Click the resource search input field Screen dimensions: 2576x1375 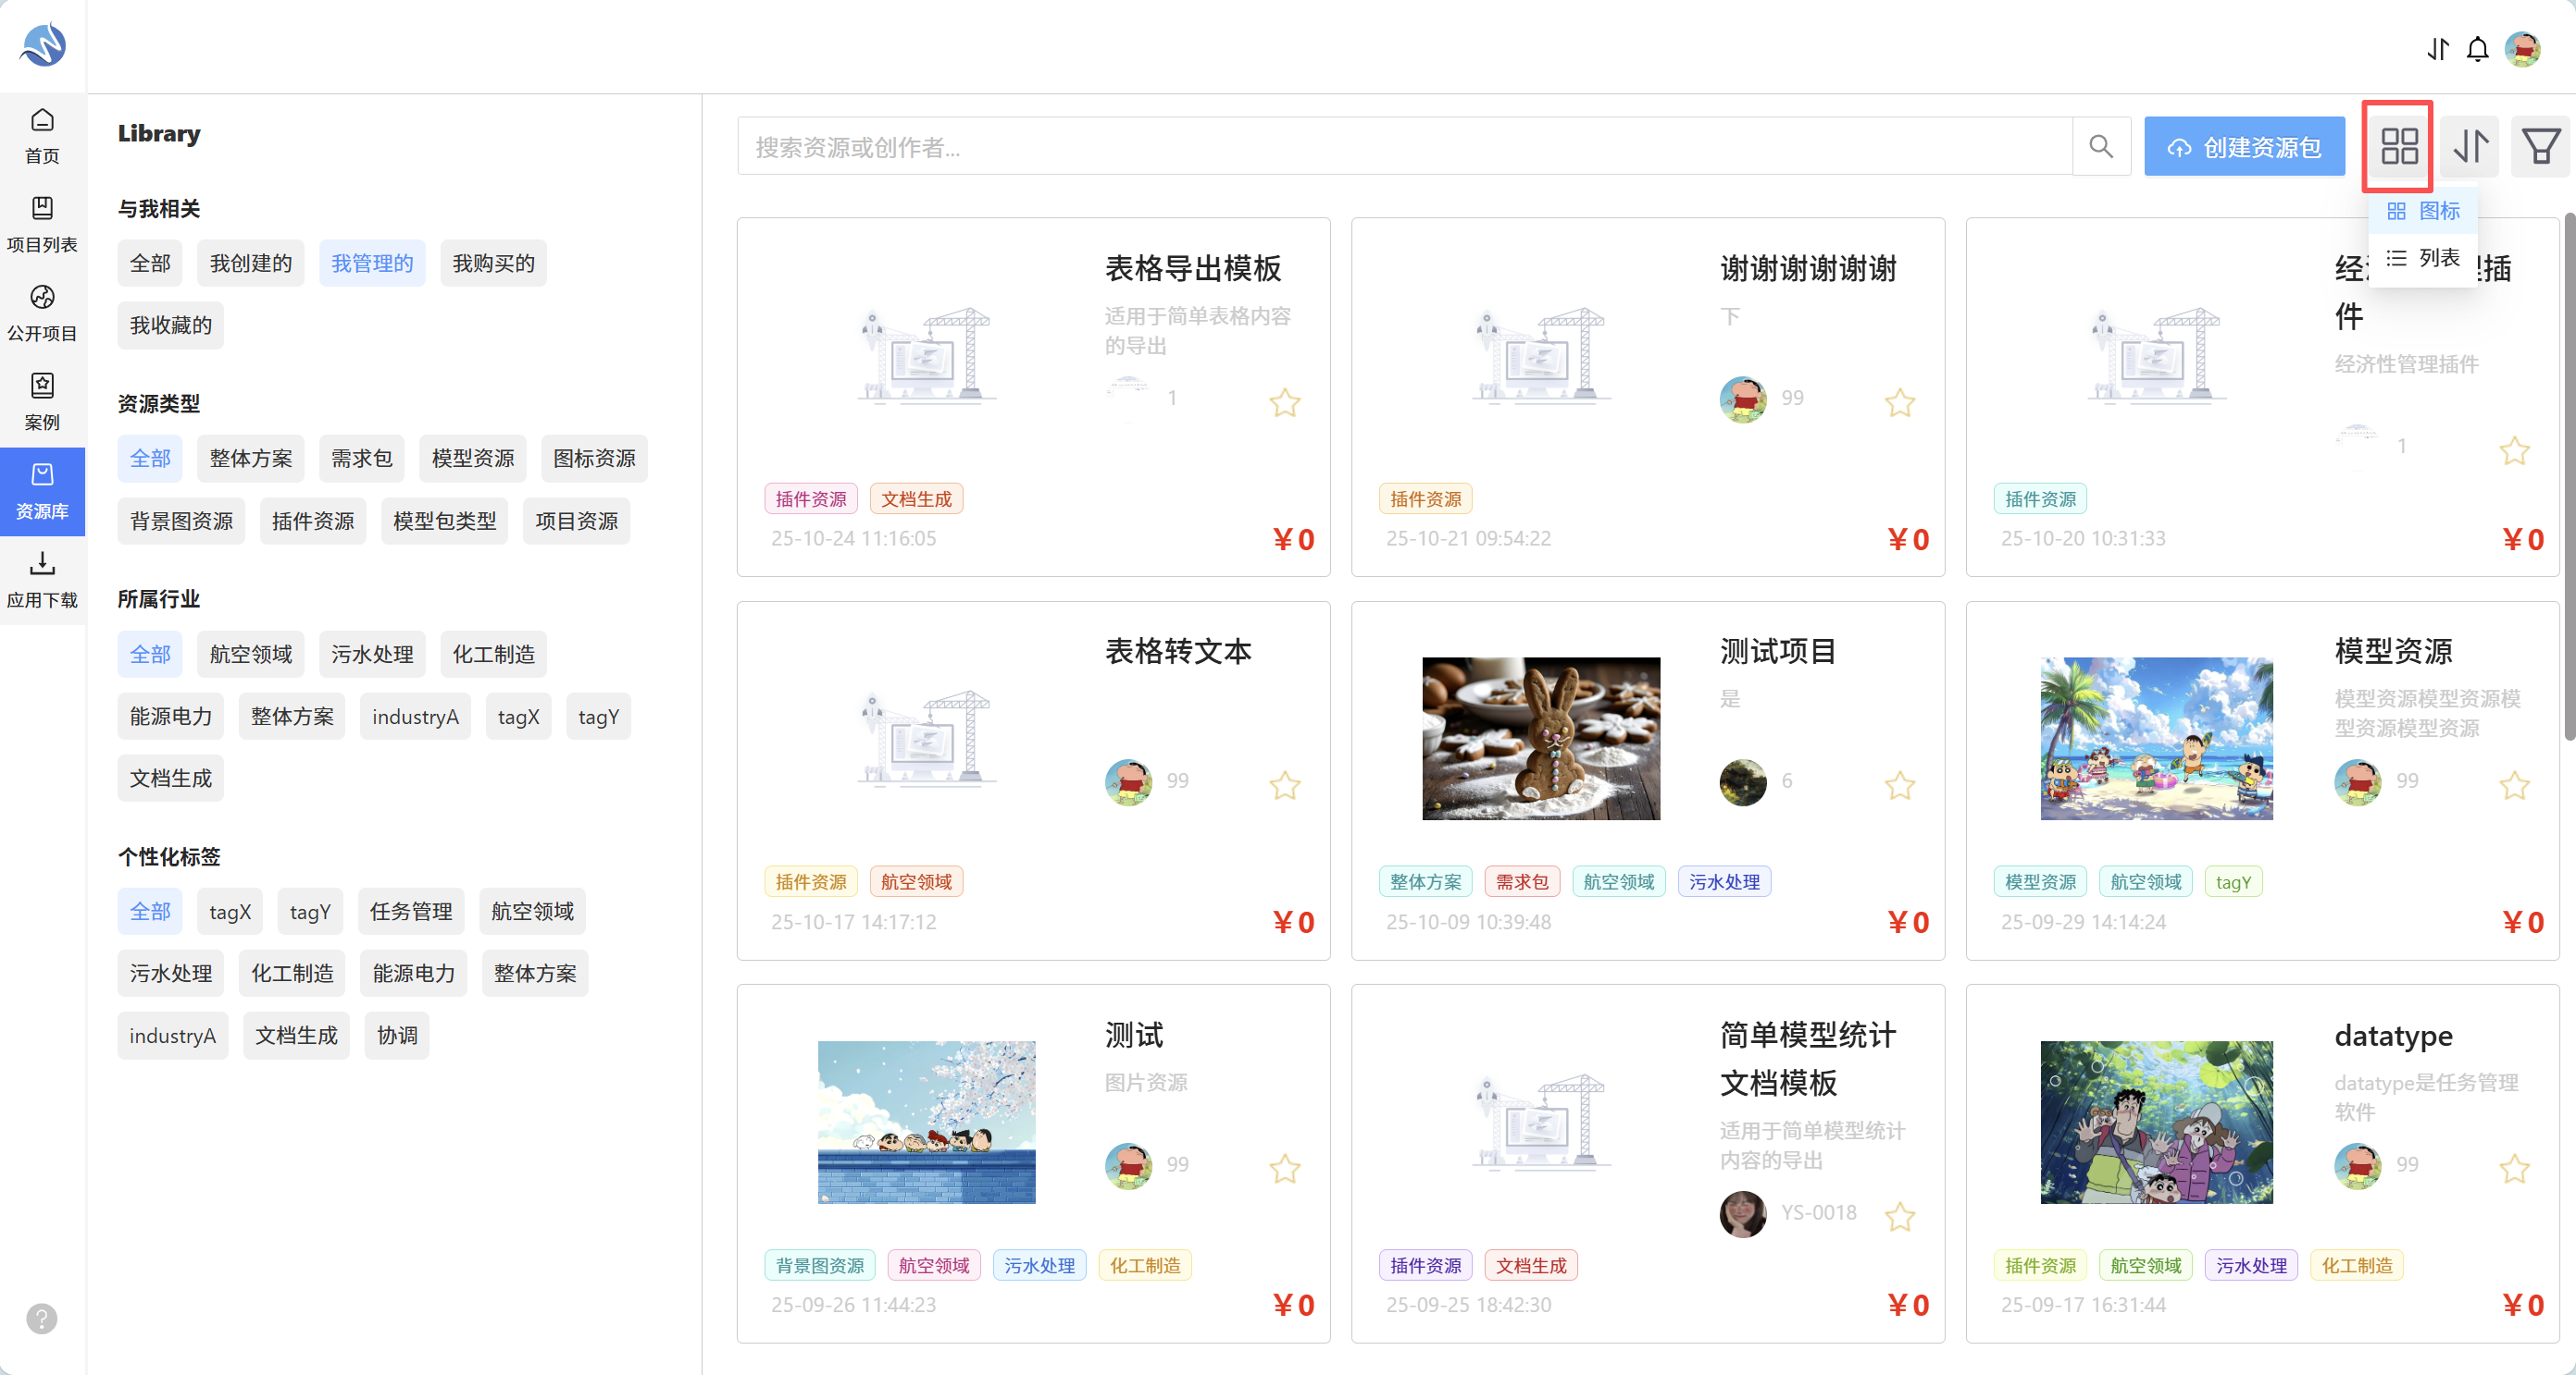1404,147
